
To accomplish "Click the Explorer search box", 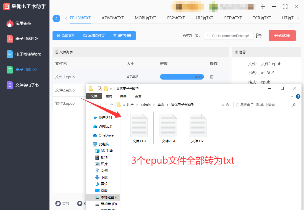I will tap(265, 105).
